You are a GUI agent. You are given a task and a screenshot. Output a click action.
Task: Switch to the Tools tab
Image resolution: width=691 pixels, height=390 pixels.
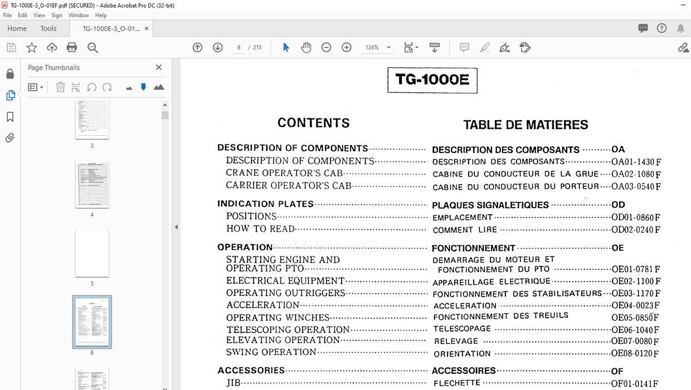(x=48, y=28)
